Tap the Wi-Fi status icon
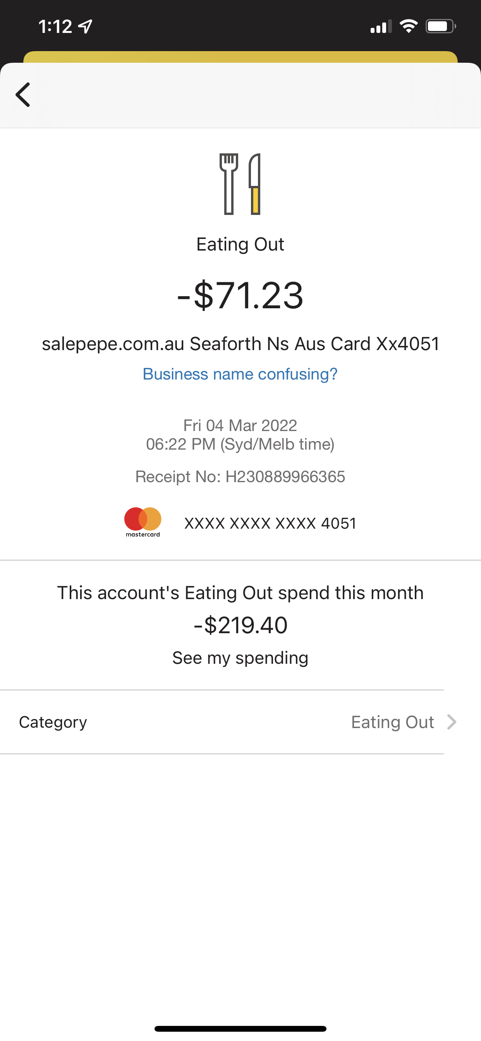 pos(408,27)
